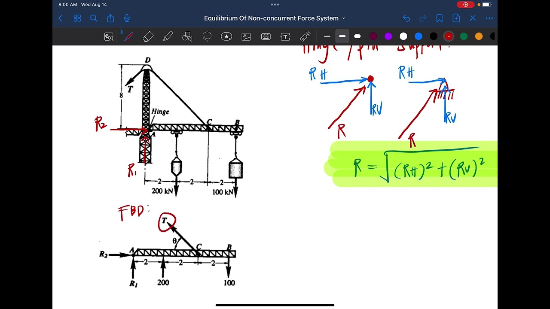Select the Eraser tool

[148, 36]
